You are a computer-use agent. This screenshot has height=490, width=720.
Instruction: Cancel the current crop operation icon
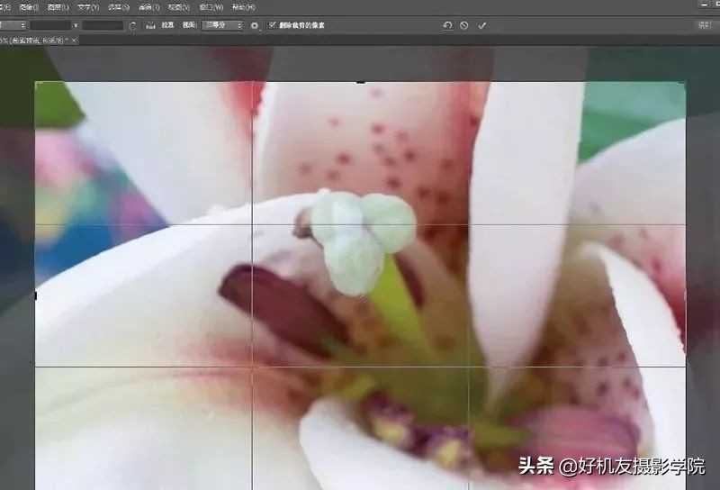pyautogui.click(x=464, y=25)
